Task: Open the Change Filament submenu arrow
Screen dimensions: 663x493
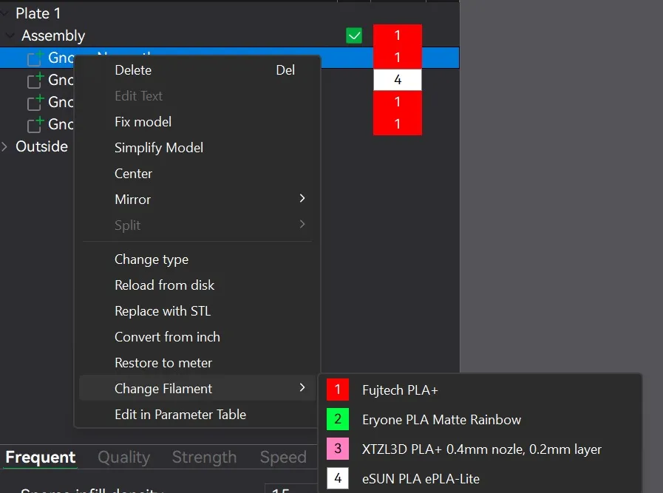Action: (x=302, y=388)
